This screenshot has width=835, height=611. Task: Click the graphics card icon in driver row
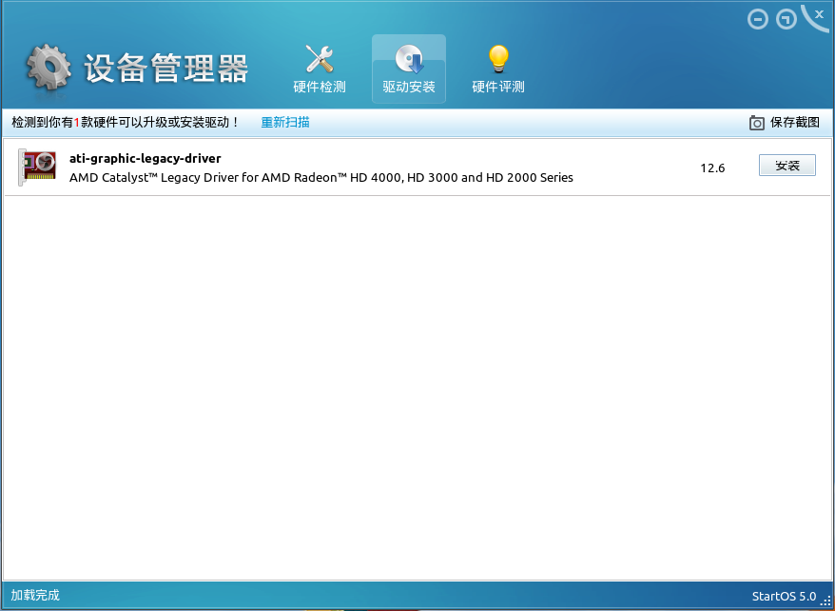(x=37, y=168)
